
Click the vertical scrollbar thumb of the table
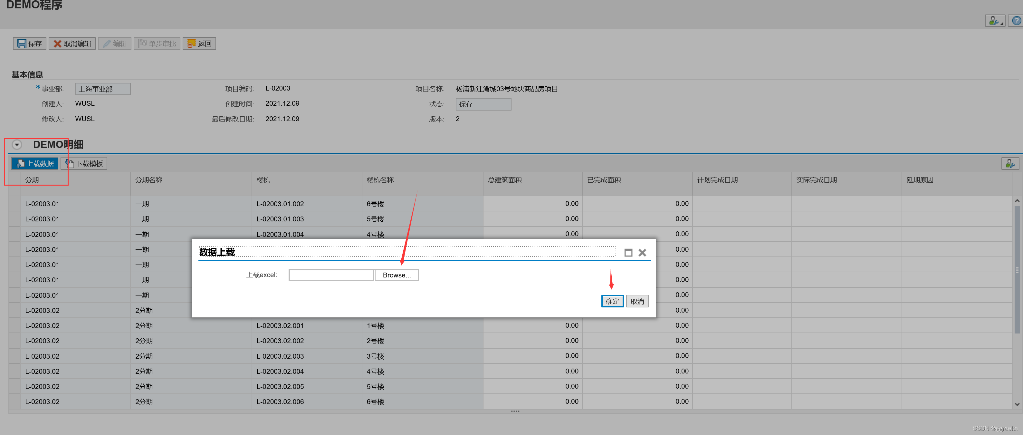point(1017,270)
